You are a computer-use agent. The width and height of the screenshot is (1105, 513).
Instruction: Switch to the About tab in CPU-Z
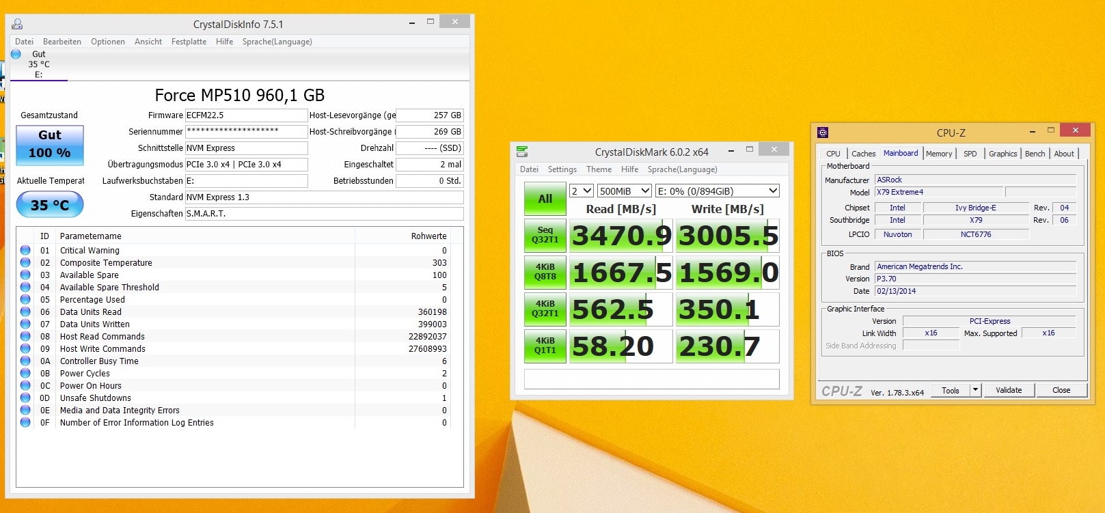pos(1064,154)
